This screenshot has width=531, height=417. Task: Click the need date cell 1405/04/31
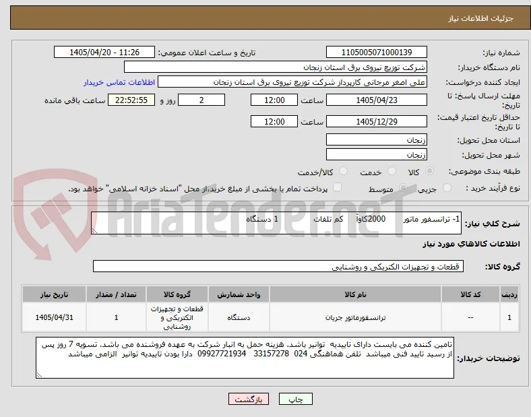(x=54, y=317)
